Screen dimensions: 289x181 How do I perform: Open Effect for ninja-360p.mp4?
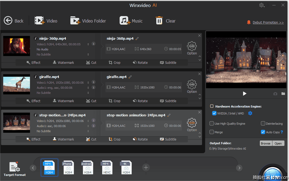click(x=33, y=62)
